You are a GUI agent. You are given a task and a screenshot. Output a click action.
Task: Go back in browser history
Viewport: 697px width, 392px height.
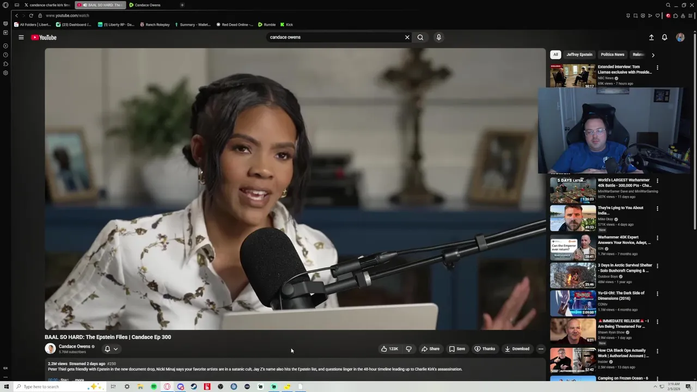[16, 15]
